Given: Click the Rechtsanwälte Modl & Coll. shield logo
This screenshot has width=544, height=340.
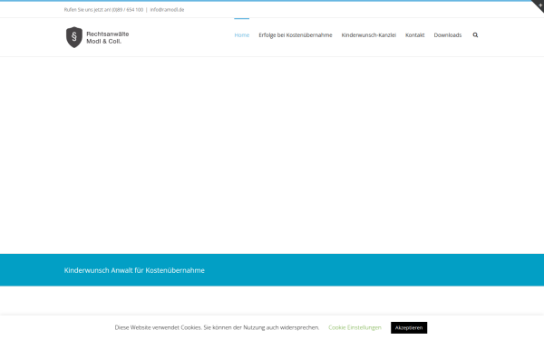Looking at the screenshot, I should pyautogui.click(x=98, y=37).
